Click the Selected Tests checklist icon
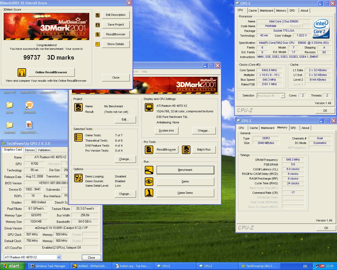Image resolution: width=337 pixels, height=270 pixels. (x=78, y=137)
